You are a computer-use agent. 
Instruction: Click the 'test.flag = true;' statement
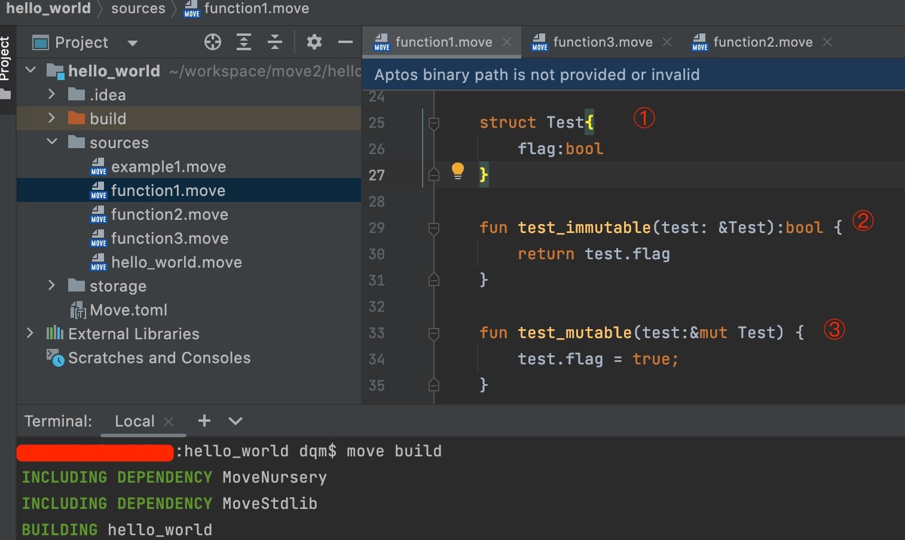(x=598, y=359)
